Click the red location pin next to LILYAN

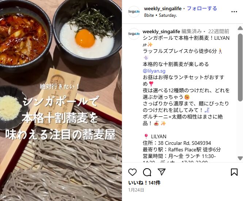pos(146,136)
